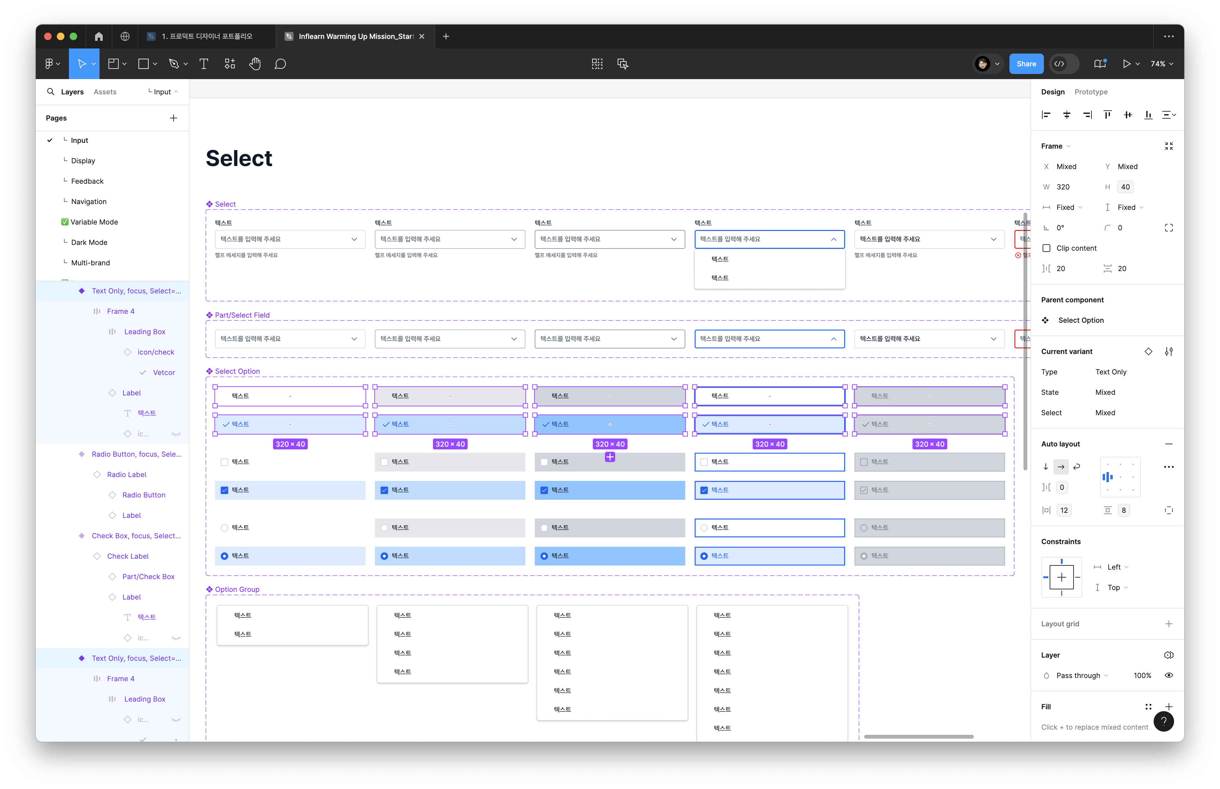The width and height of the screenshot is (1220, 789).
Task: Select the Rectangle shape tool
Action: coord(144,63)
